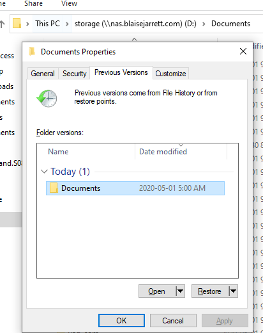Screen dimensions: 263x333
Task: Expand the breadcrumb arrow after This PC
Action: 67,24
